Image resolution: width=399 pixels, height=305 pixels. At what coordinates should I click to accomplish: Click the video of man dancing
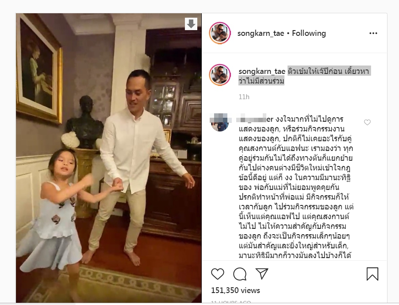[x=109, y=158]
